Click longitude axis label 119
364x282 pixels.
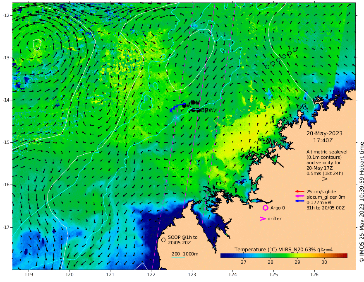(x=29, y=275)
